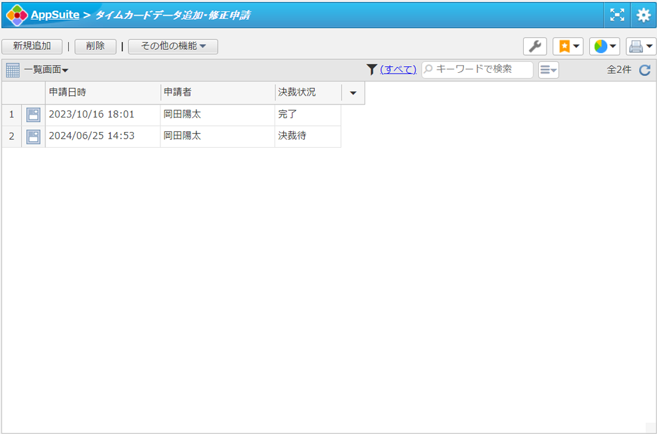The width and height of the screenshot is (657, 434).
Task: Open the search options list dropdown
Action: pos(548,70)
